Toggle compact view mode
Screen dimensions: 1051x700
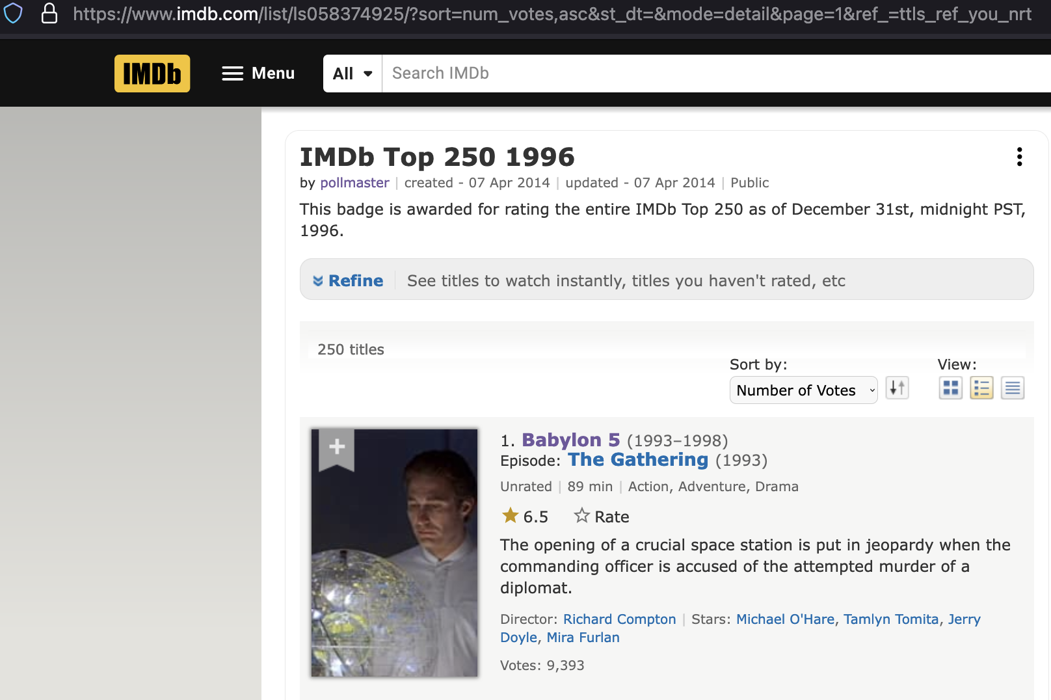(1012, 388)
